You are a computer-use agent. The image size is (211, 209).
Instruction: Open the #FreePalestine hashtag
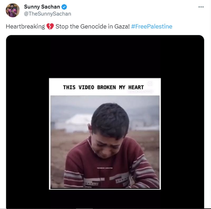point(151,27)
